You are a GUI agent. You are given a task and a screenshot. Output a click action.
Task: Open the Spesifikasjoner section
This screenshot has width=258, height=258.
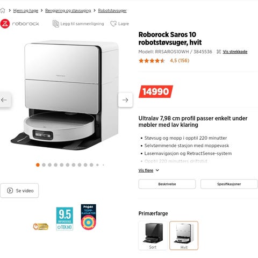point(229,184)
